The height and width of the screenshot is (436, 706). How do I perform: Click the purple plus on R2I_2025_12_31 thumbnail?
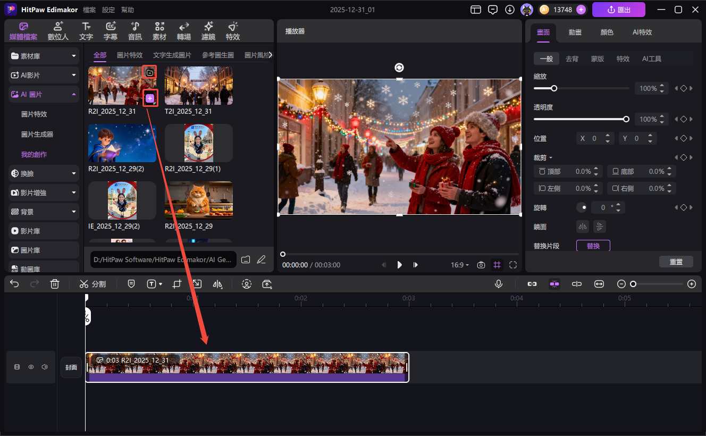click(x=150, y=98)
